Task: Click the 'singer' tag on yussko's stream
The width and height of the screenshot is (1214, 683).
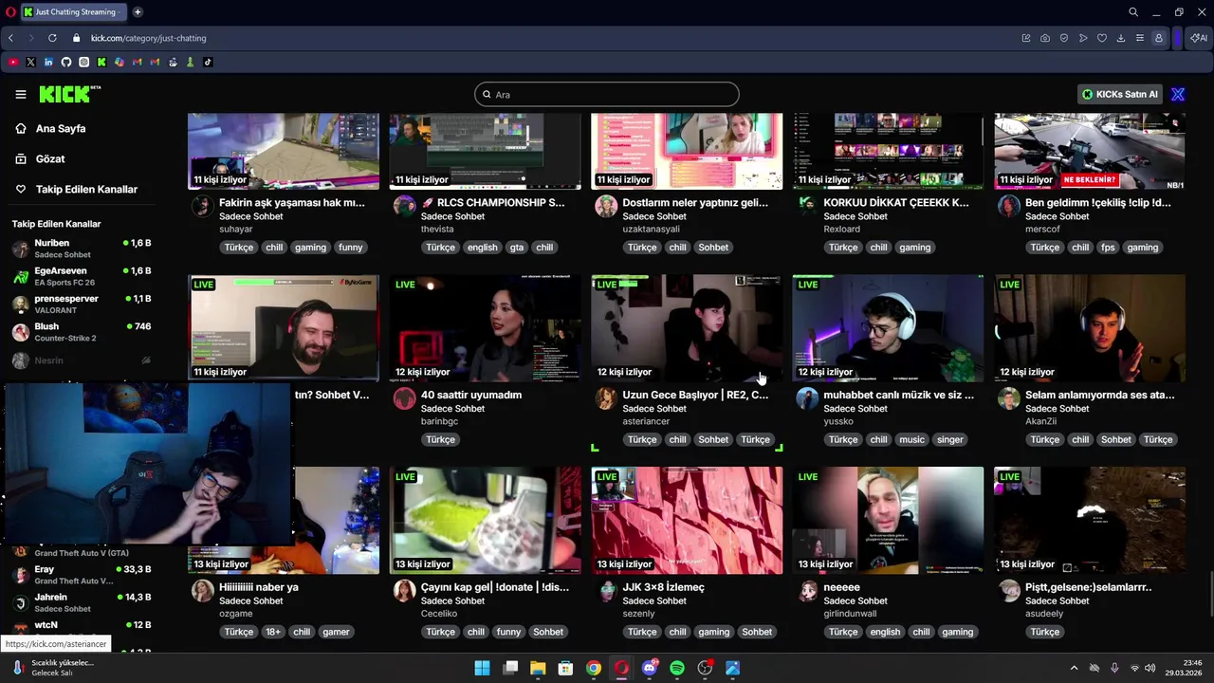Action: [x=949, y=439]
